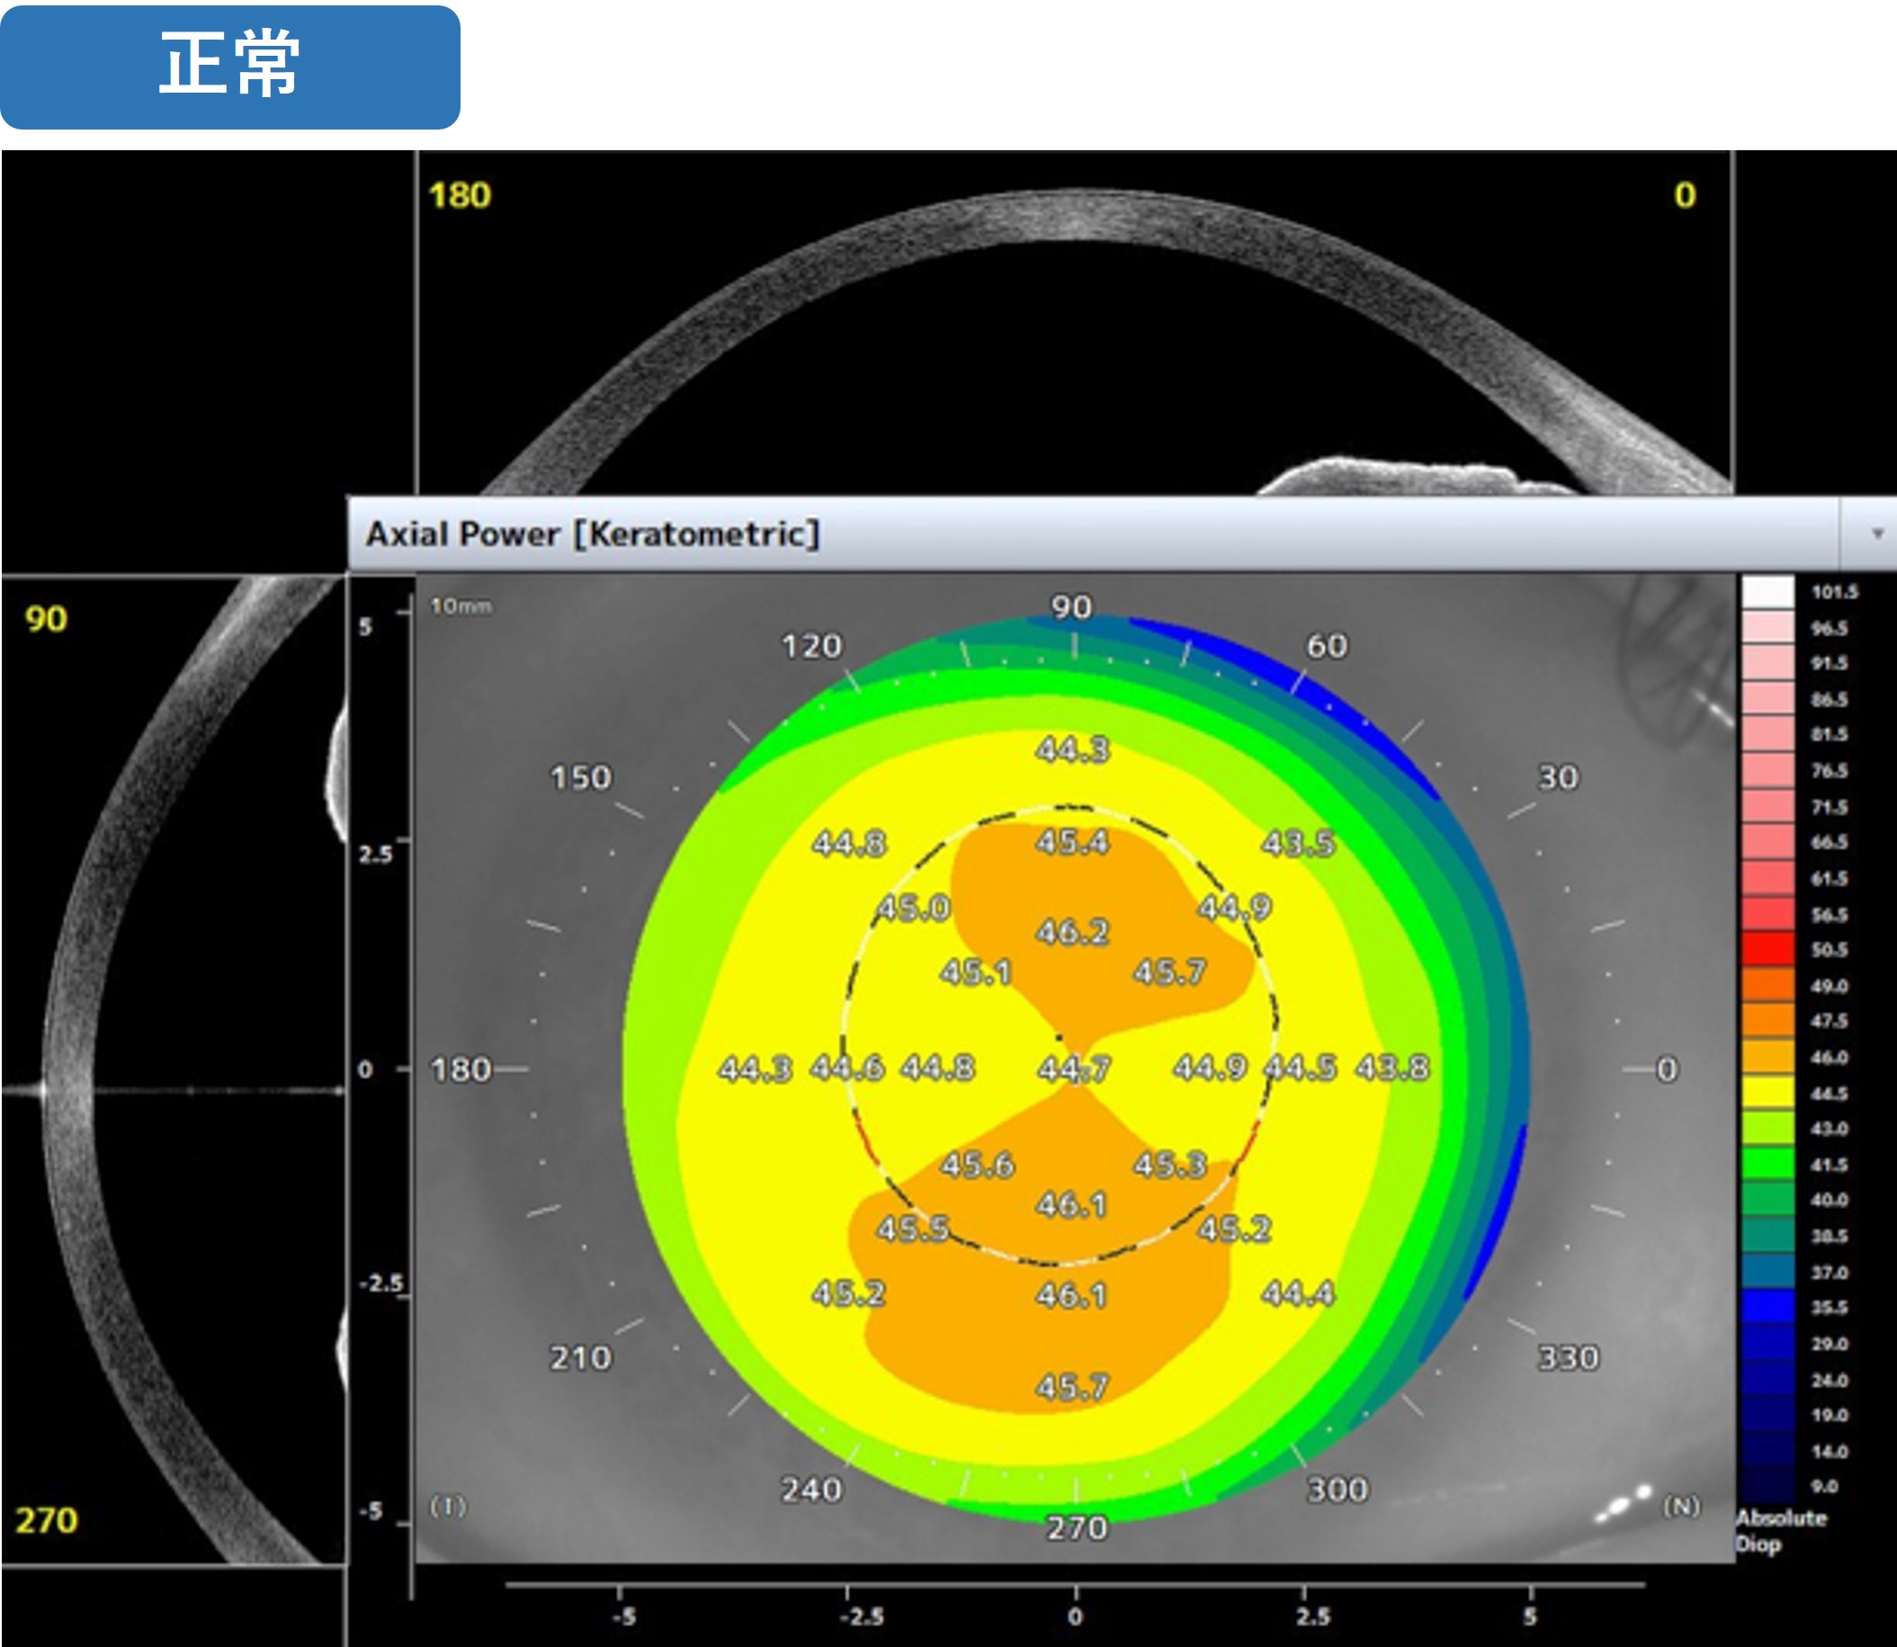Click the 45.1 power value

click(x=976, y=971)
